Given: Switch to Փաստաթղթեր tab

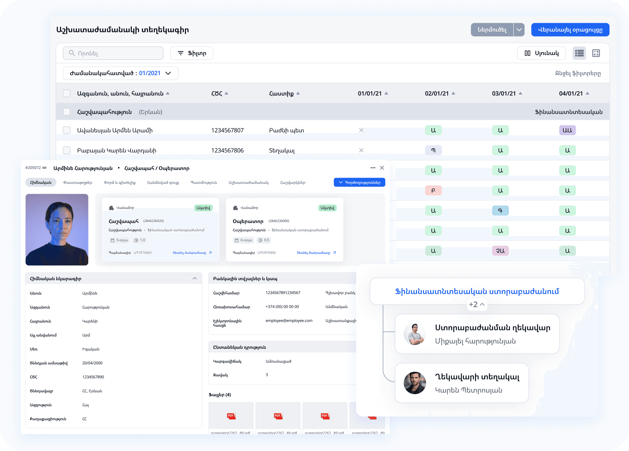Looking at the screenshot, I should coord(78,182).
